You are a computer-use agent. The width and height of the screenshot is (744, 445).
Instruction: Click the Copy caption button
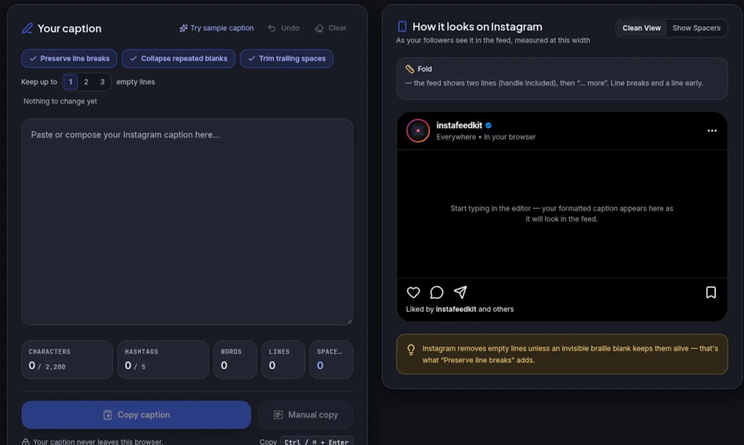[x=136, y=415]
